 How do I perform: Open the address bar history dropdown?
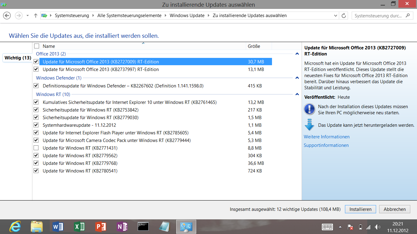[336, 16]
